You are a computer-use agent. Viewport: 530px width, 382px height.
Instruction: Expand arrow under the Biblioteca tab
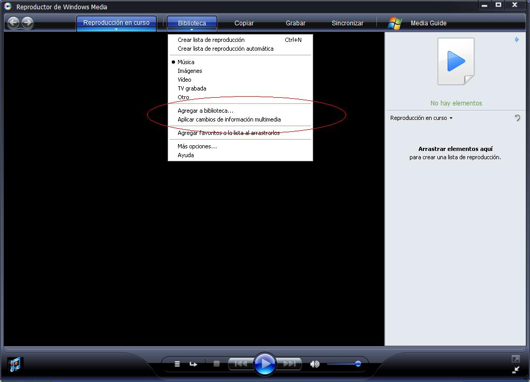192,29
